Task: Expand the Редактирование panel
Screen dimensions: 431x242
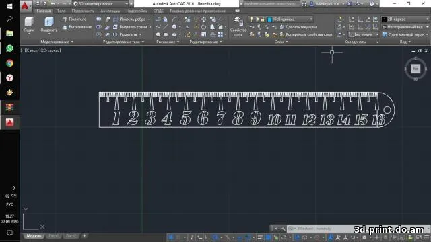Action: point(205,42)
